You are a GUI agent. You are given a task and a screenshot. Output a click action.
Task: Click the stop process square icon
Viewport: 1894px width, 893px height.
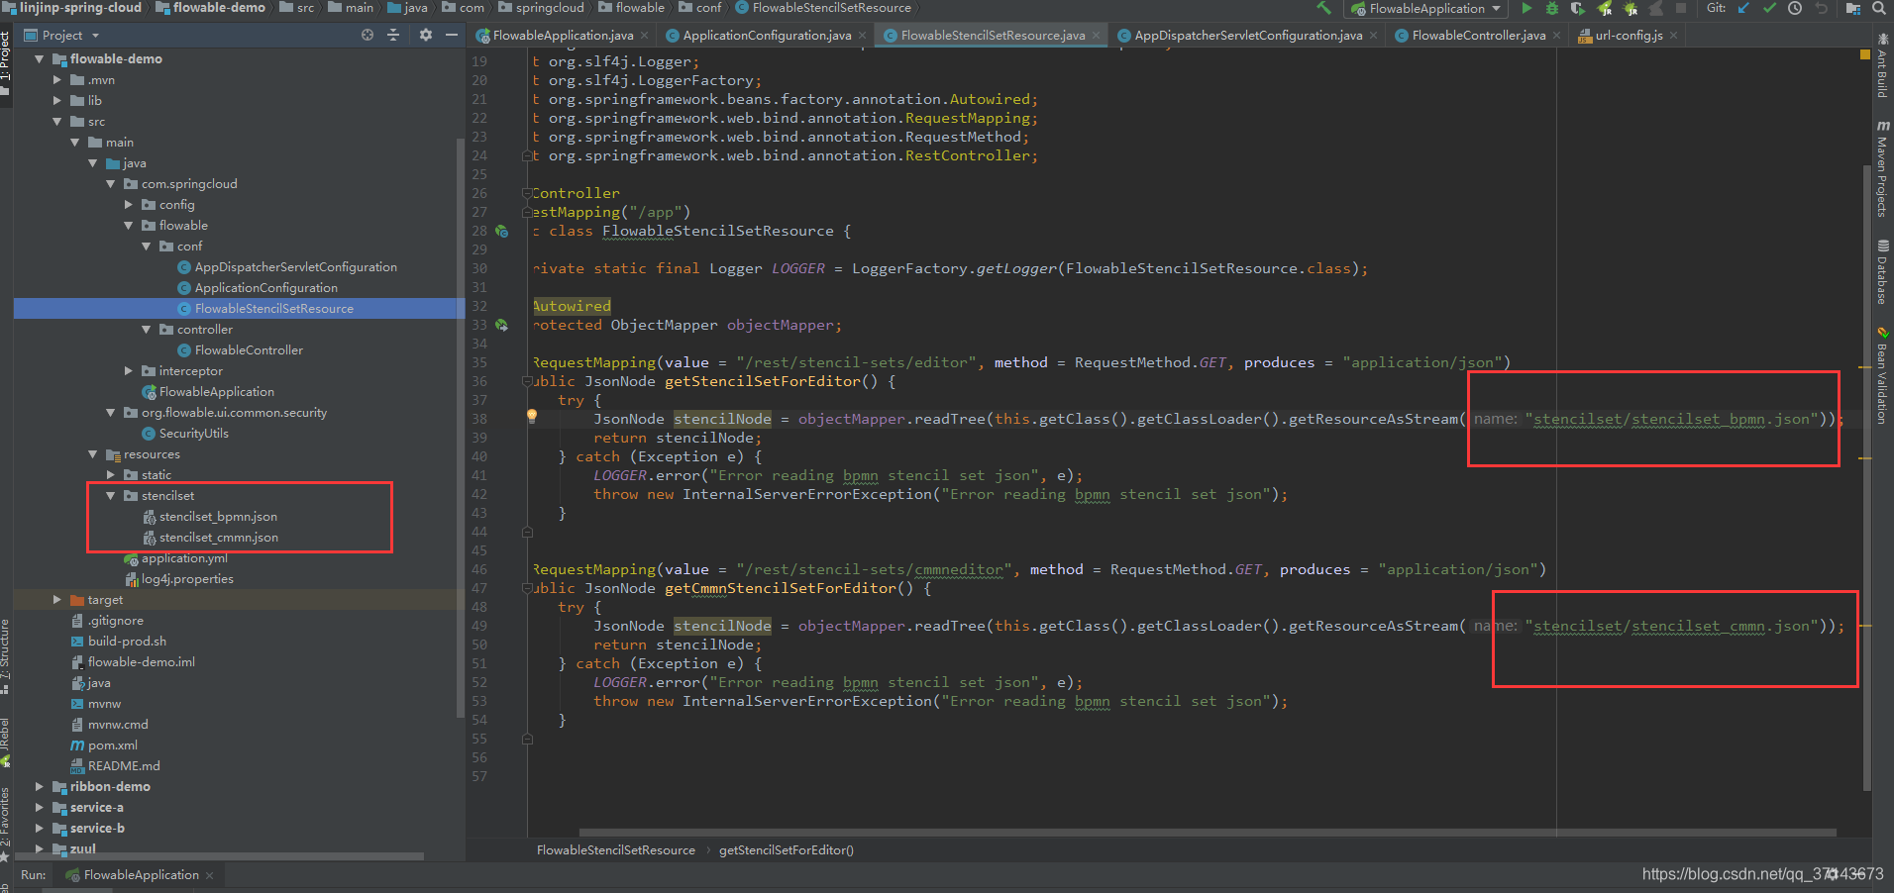[1681, 8]
